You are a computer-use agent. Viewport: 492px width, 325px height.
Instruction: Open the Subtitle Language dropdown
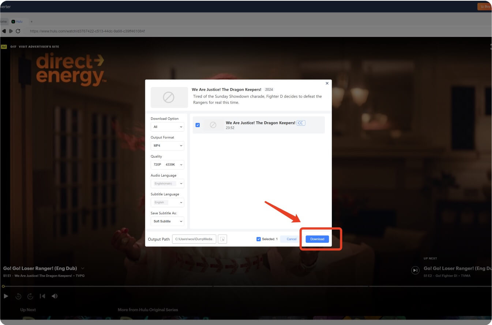click(168, 202)
